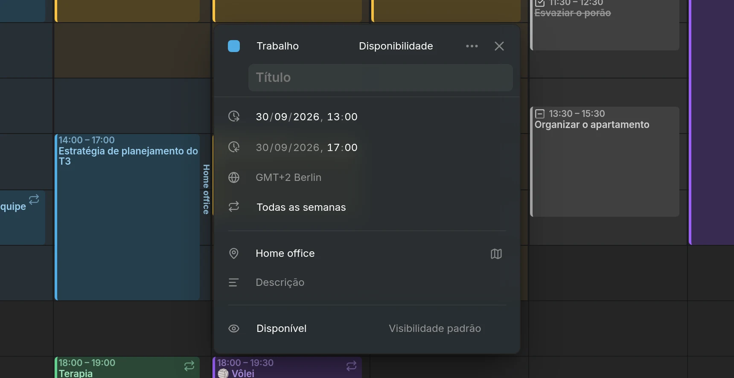734x378 pixels.
Task: Click the location pin icon
Action: coord(234,253)
